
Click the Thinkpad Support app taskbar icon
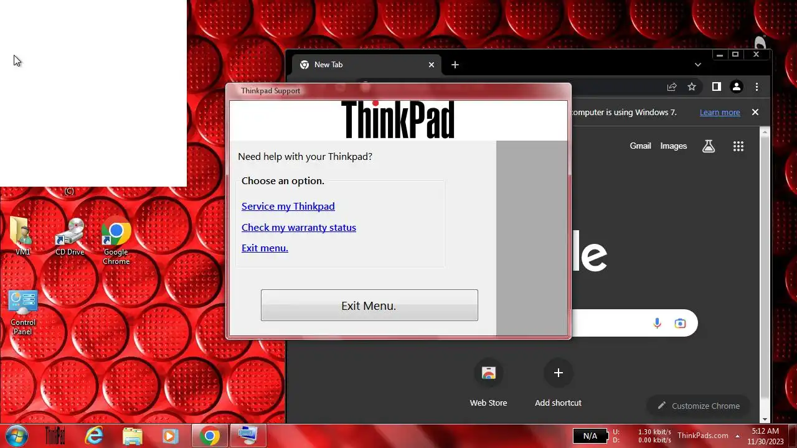(x=248, y=436)
